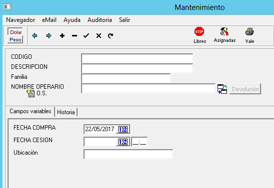Cancel edit with X icon
This screenshot has width=274, height=188.
point(98,36)
